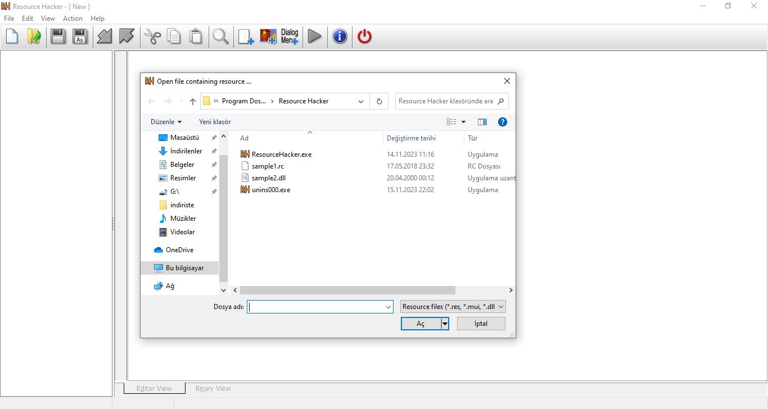768x409 pixels.
Task: Select the sample1.rc file
Action: [268, 166]
